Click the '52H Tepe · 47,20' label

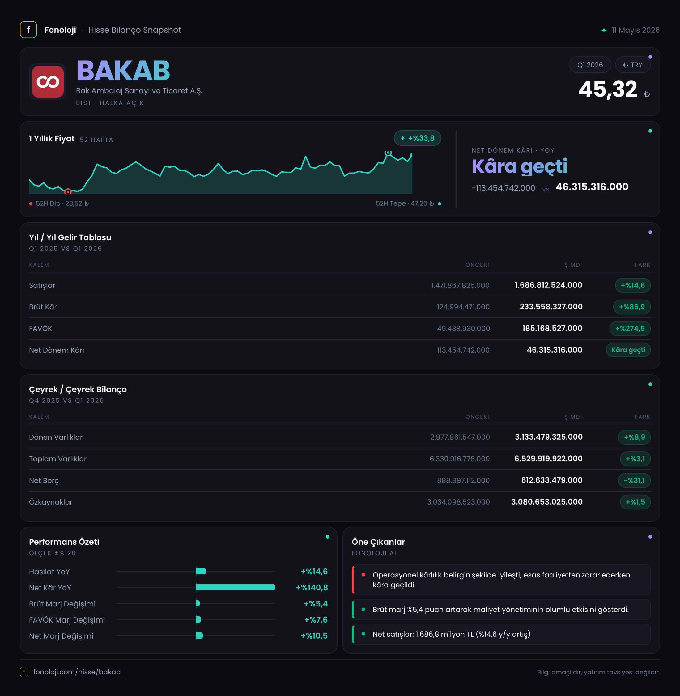[x=405, y=203]
